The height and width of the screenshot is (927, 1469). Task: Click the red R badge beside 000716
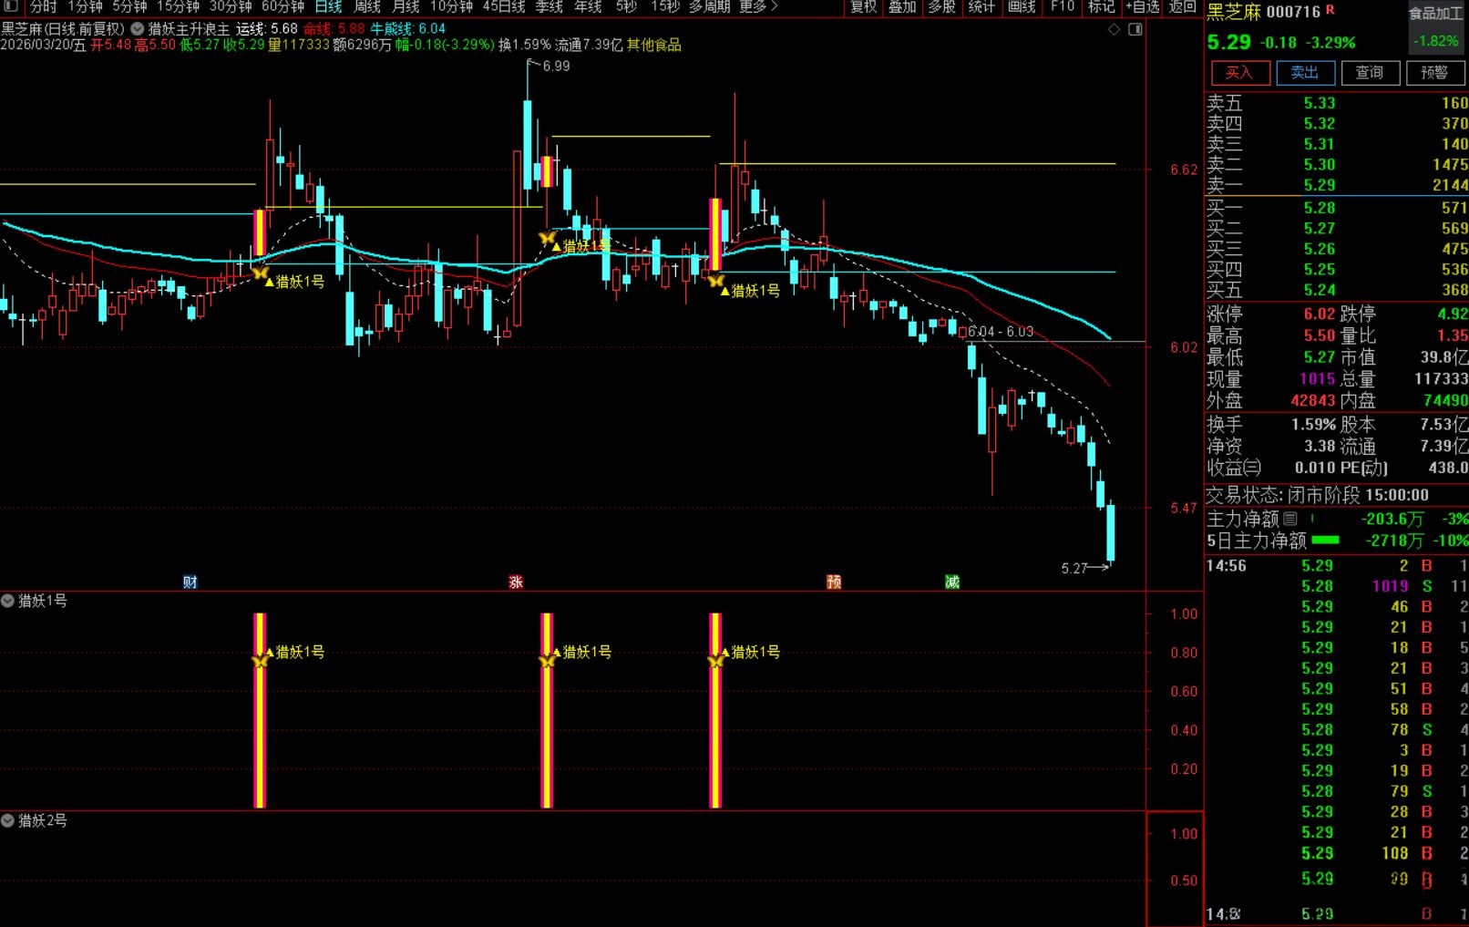click(x=1330, y=9)
